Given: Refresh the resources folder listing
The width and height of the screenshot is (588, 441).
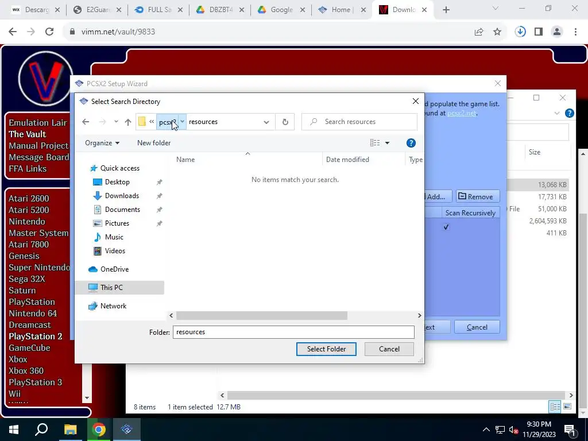Looking at the screenshot, I should pyautogui.click(x=285, y=122).
